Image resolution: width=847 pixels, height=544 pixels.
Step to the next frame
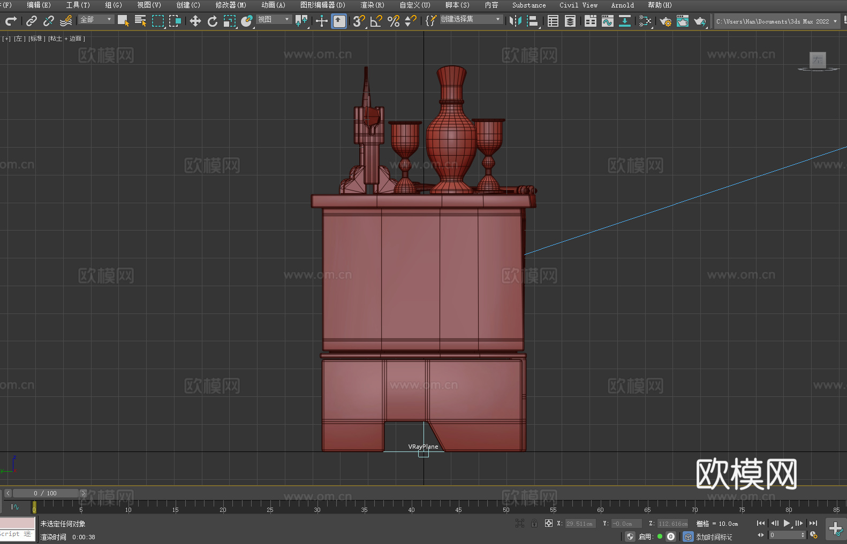(x=799, y=523)
